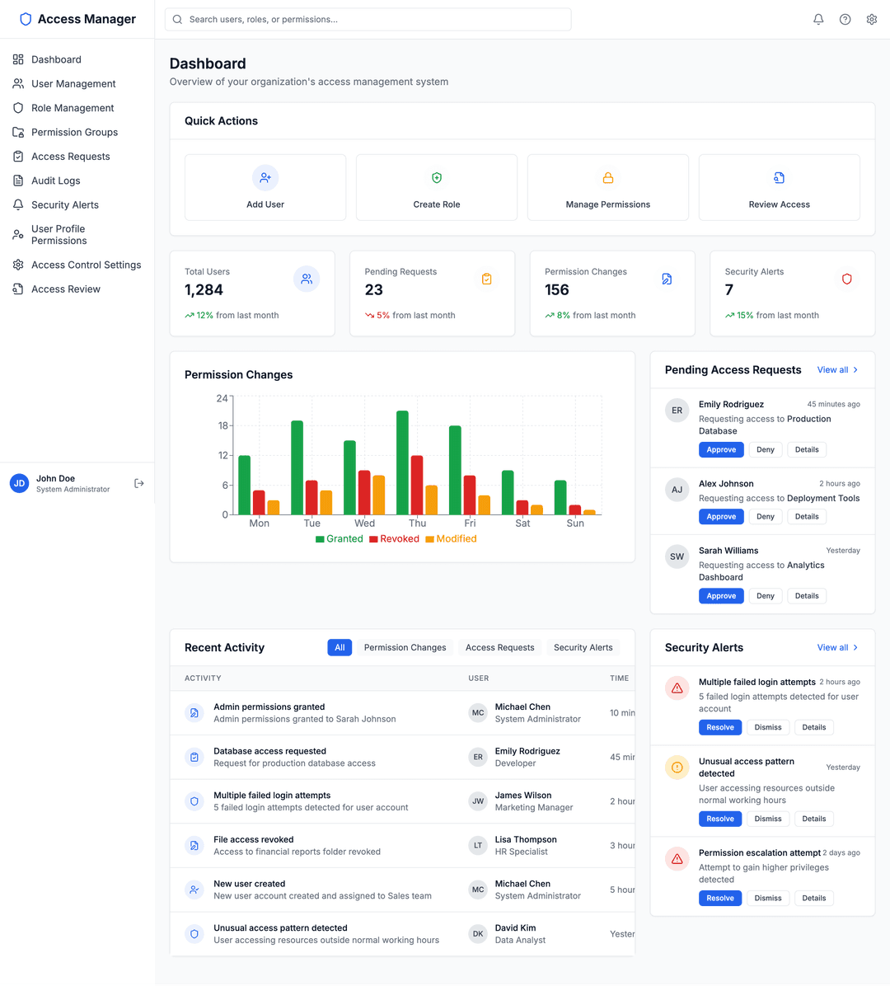The width and height of the screenshot is (890, 986).
Task: Click the Review Access document icon
Action: [779, 177]
